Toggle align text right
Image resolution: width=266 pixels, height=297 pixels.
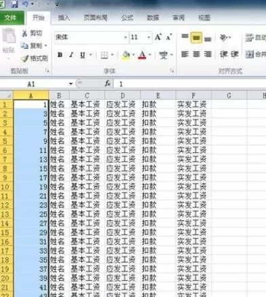tap(208, 54)
